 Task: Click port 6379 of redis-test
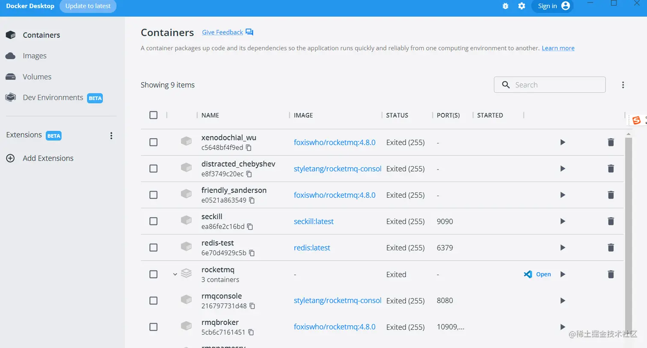pos(445,247)
